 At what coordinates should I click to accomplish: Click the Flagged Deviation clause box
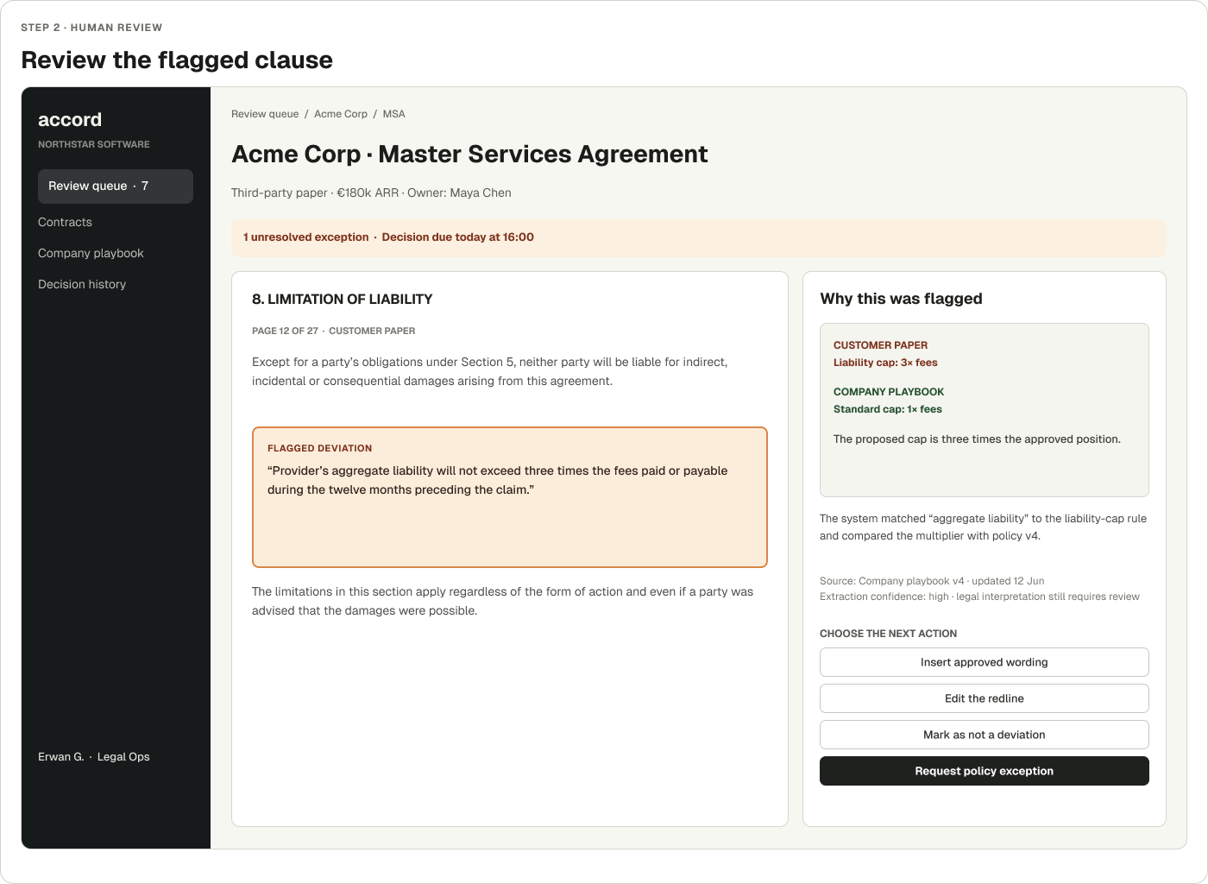click(510, 497)
